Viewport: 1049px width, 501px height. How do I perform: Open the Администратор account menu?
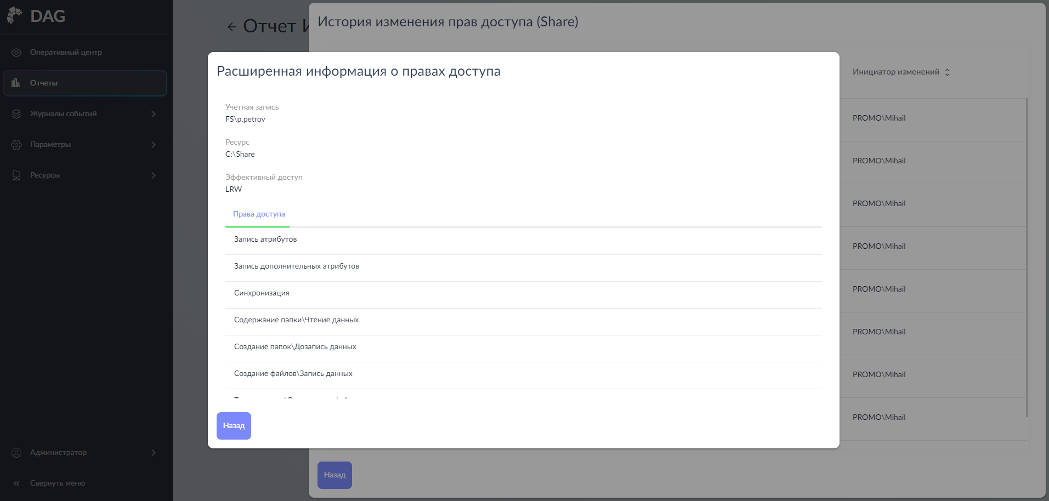pos(85,453)
